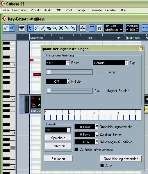
Task: Click the N-Tole Off stepper
Action: click(x=68, y=81)
